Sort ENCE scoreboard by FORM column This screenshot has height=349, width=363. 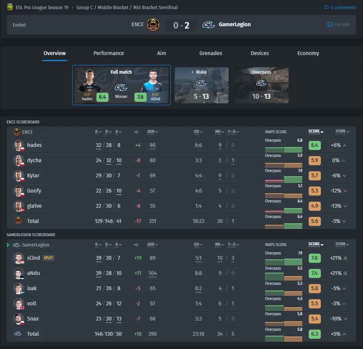pyautogui.click(x=342, y=131)
